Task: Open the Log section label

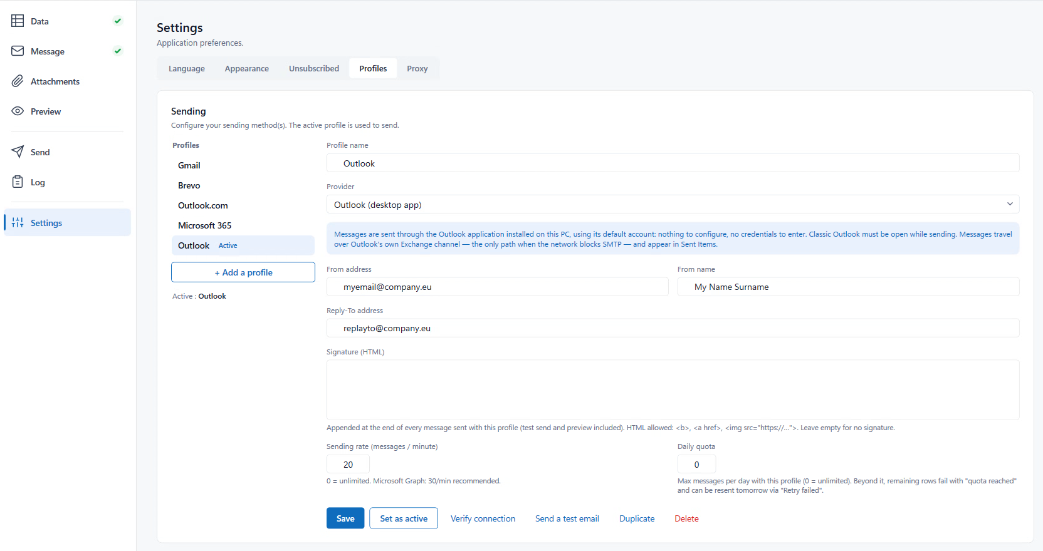Action: [38, 182]
